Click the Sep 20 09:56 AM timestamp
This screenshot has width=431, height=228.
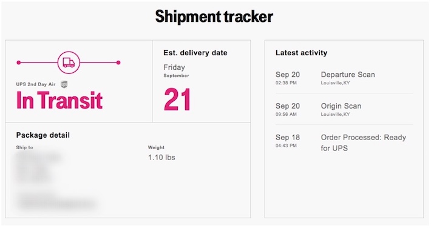tap(288, 109)
